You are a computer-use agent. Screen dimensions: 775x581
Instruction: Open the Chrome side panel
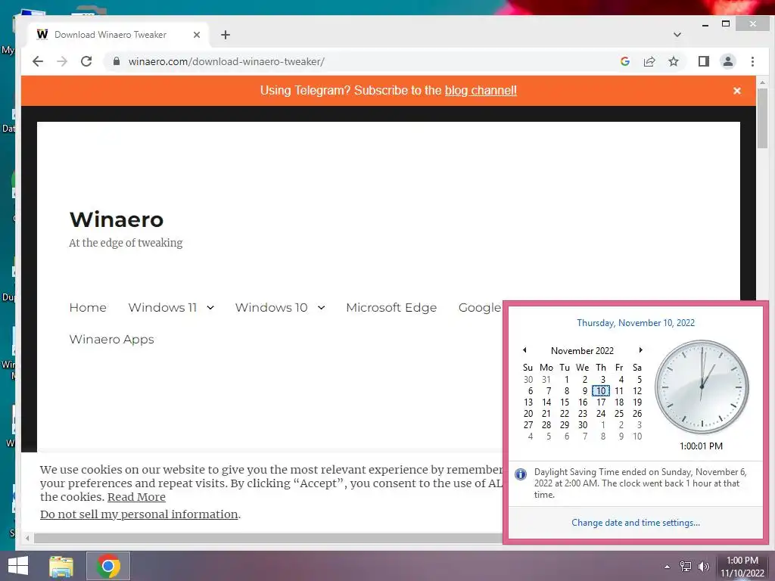tap(704, 61)
